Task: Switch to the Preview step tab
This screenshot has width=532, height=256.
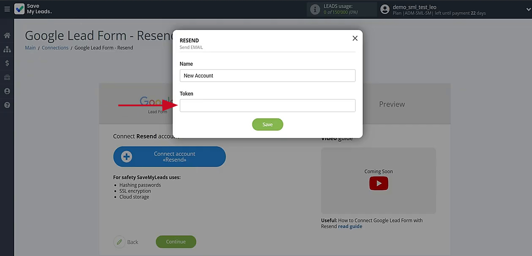Action: [x=392, y=104]
